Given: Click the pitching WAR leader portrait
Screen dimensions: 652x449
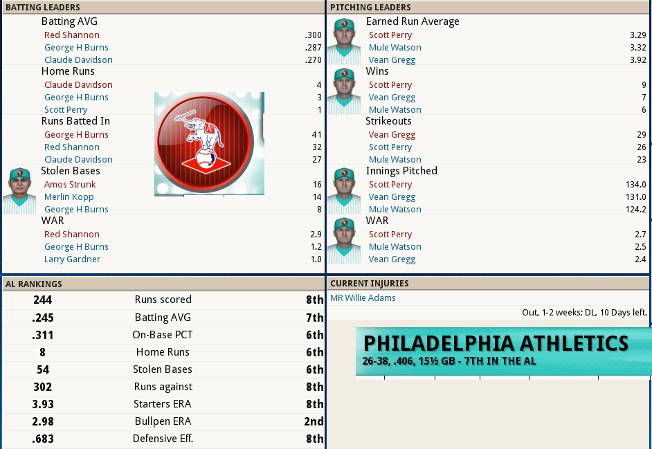Looking at the screenshot, I should [344, 240].
